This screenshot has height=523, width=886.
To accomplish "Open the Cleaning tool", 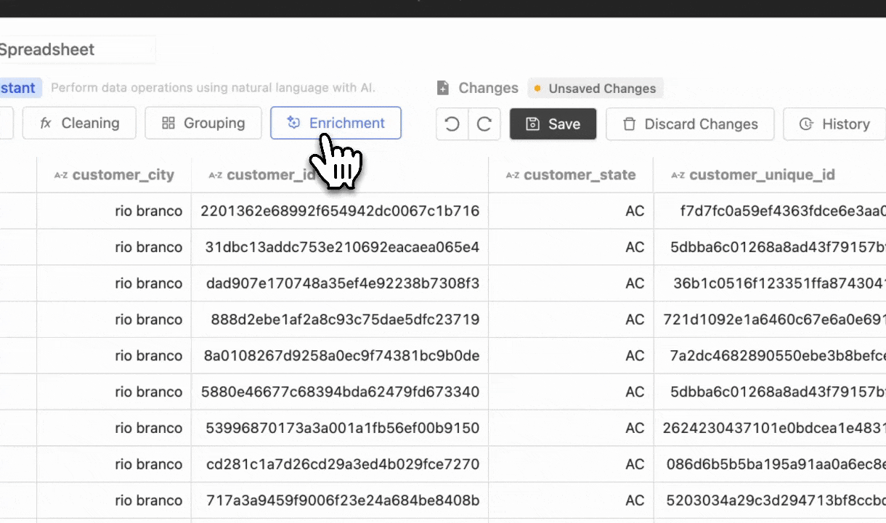I will coord(79,123).
